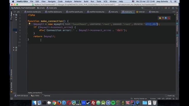Click the Search Everywhere magnifier in toolbar

click(177, 8)
